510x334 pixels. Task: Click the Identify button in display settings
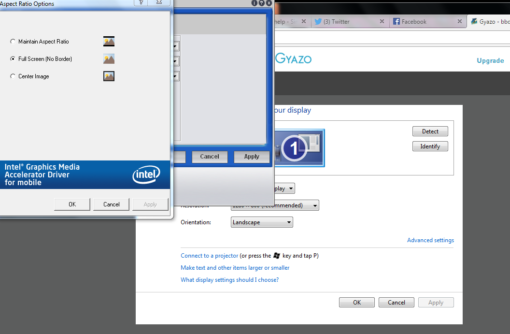tap(430, 146)
